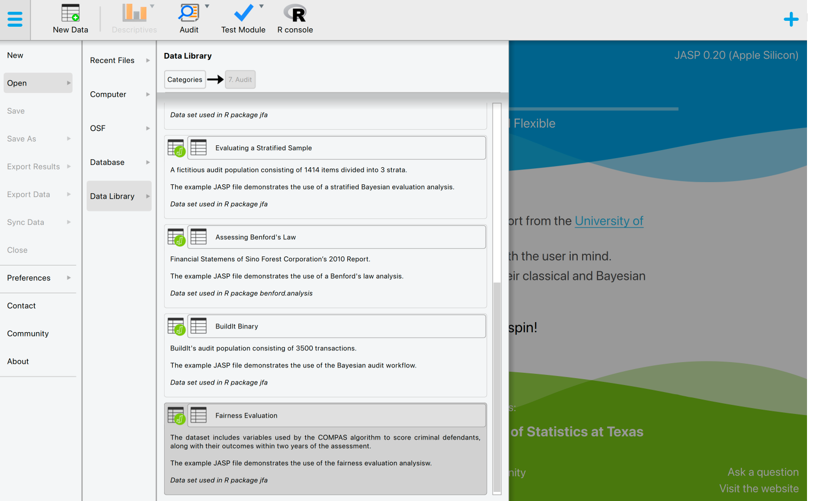This screenshot has width=838, height=501.
Task: Open data table icon for BuildIt Binary
Action: 198,326
